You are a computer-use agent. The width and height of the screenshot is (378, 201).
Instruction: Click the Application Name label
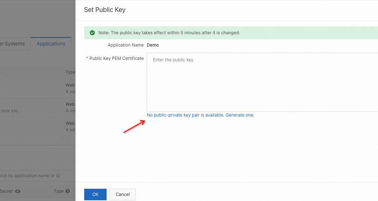pos(126,45)
